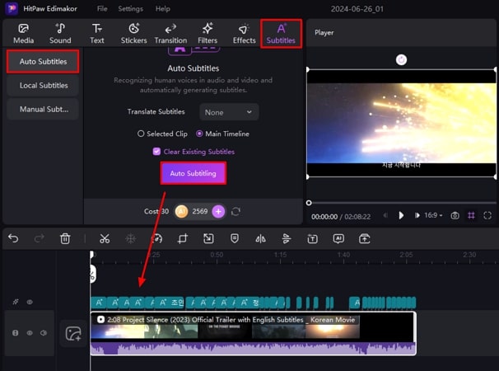Toggle the crop grid icon in player
The width and height of the screenshot is (499, 371).
[x=471, y=215]
